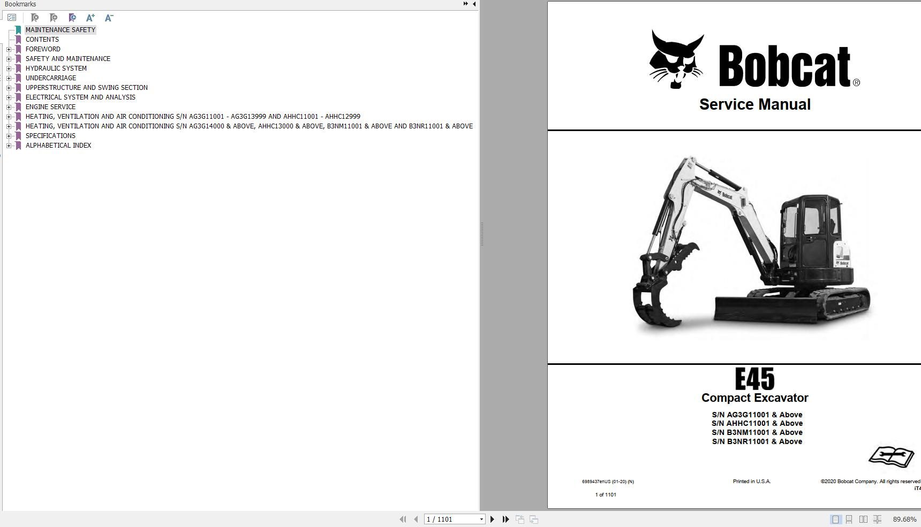Image resolution: width=921 pixels, height=527 pixels.
Task: Decrease bookmark text size with A- icon
Action: (109, 17)
